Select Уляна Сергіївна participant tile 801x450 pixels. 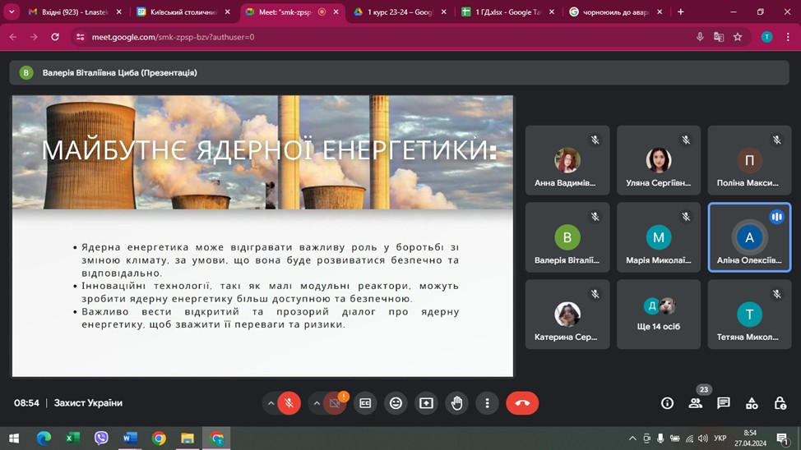click(659, 160)
